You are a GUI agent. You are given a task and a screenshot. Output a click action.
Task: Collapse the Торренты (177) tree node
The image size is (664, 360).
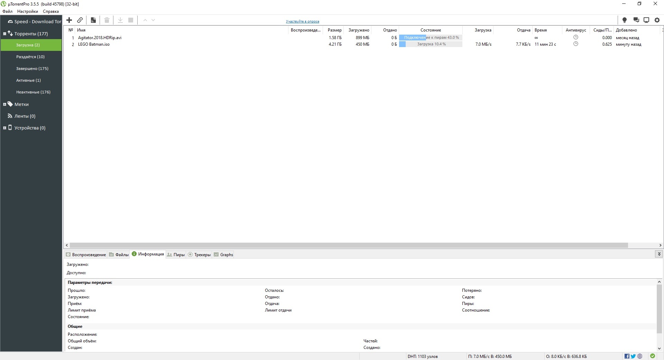coord(4,34)
